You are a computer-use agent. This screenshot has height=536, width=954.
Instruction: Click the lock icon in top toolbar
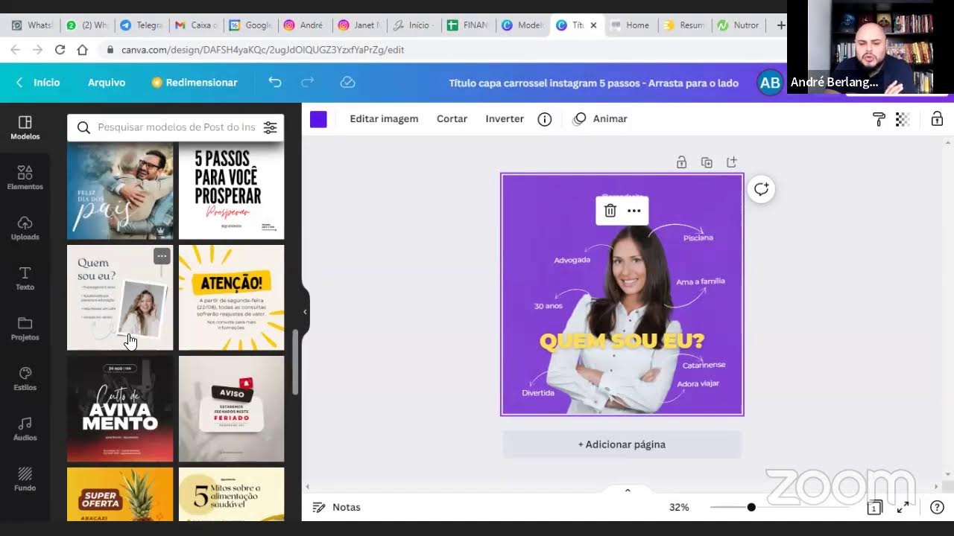tap(937, 119)
